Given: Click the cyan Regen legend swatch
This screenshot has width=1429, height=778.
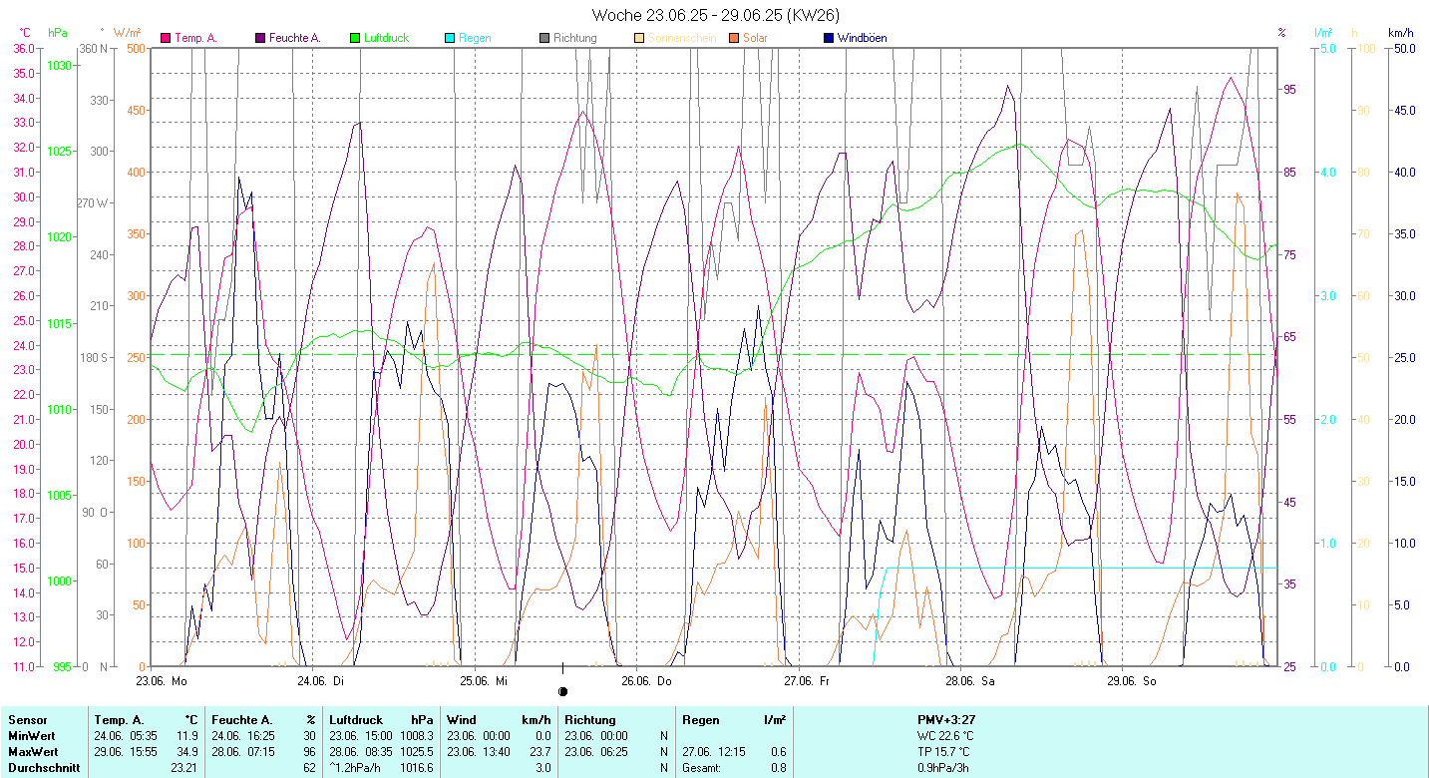Looking at the screenshot, I should pos(450,38).
